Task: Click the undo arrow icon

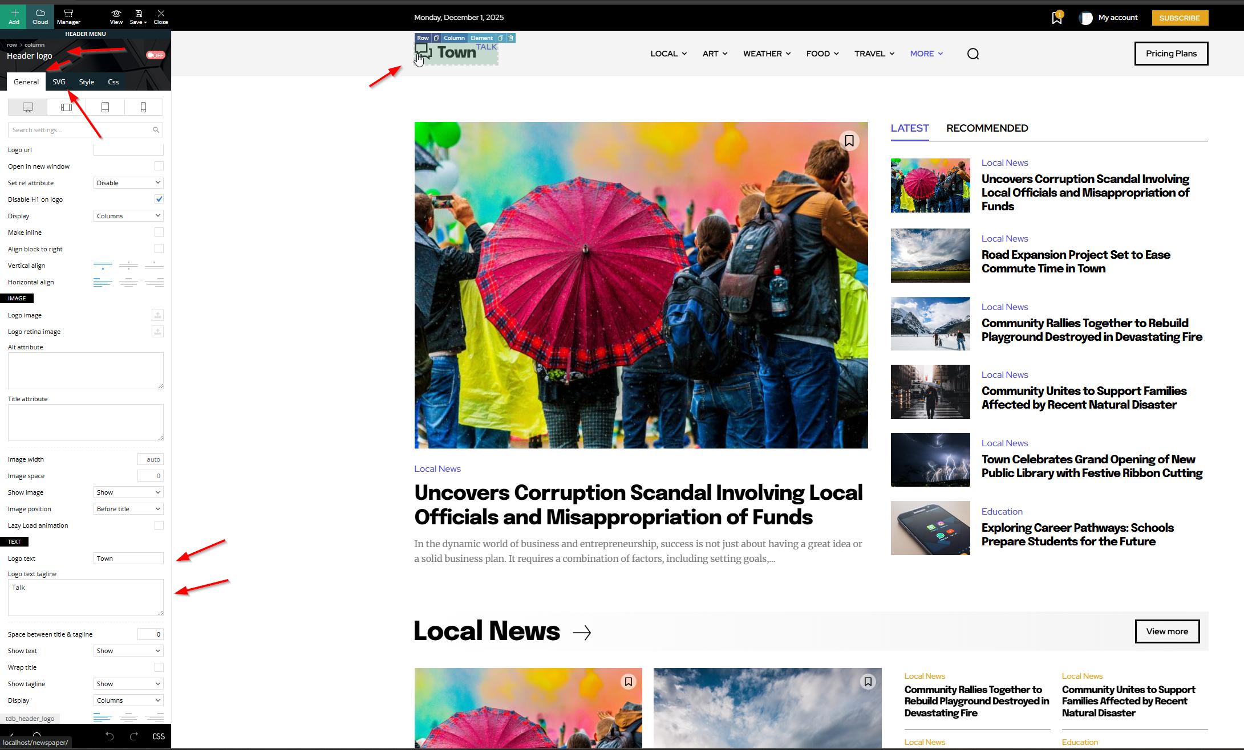Action: pyautogui.click(x=110, y=736)
